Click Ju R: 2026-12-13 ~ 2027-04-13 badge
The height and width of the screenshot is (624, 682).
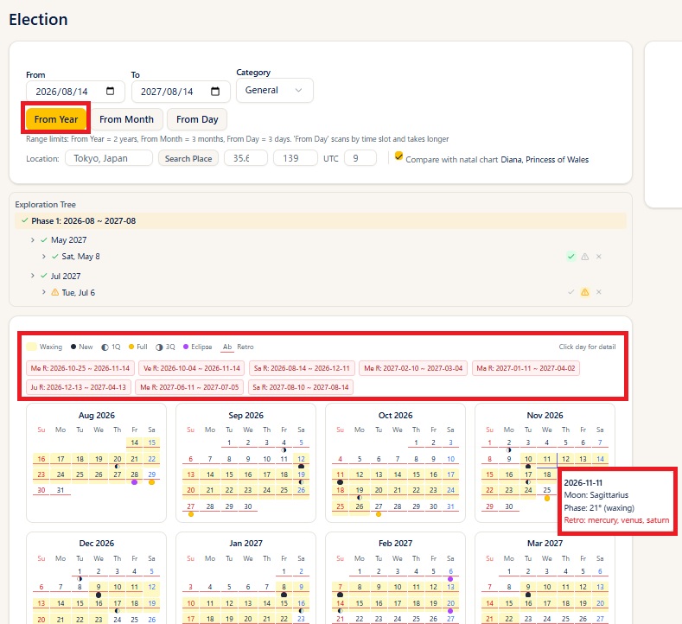(x=79, y=387)
